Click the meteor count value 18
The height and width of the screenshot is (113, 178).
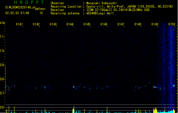click(41, 13)
